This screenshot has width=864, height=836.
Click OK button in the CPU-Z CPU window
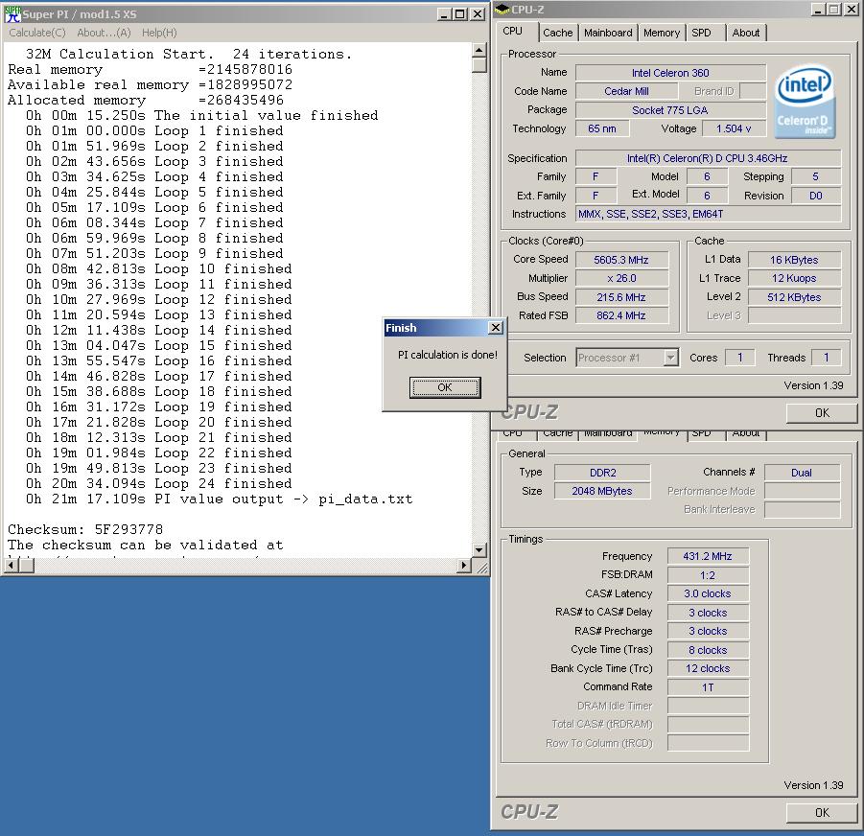tap(822, 413)
